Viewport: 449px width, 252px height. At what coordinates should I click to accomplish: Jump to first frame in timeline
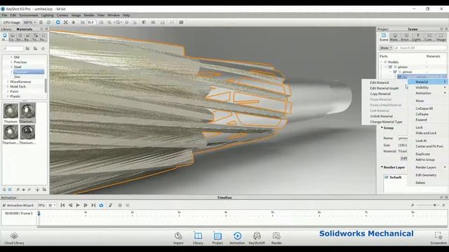62,205
